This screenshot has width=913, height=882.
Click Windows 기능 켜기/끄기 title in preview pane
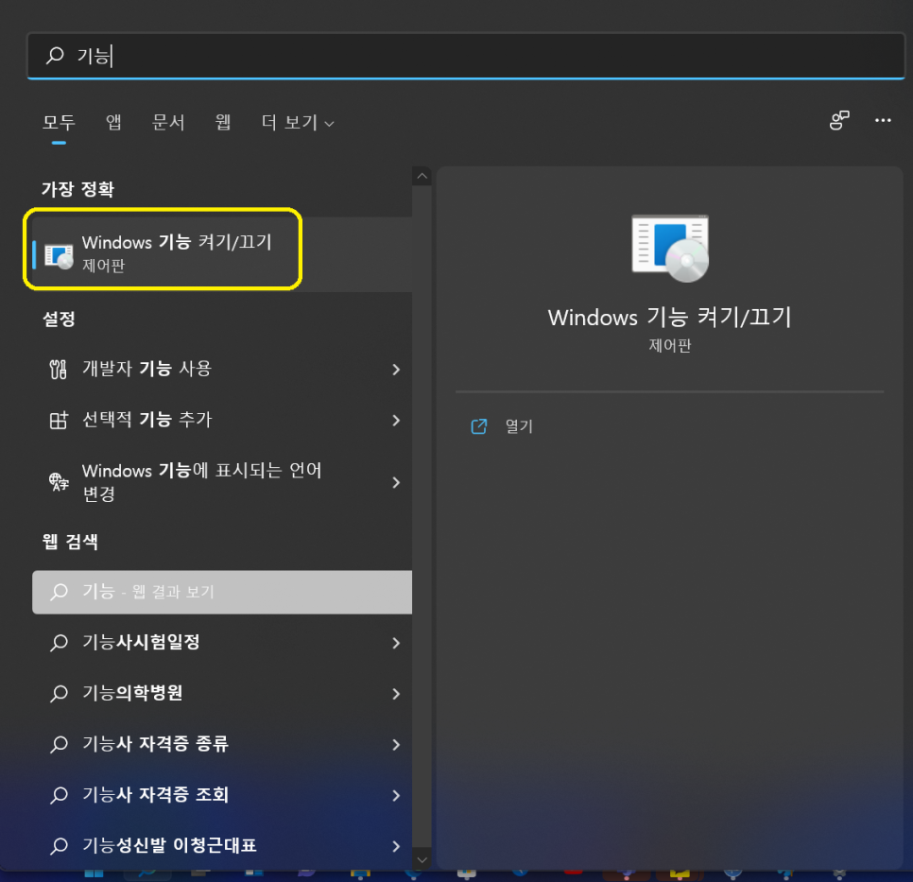coord(669,318)
